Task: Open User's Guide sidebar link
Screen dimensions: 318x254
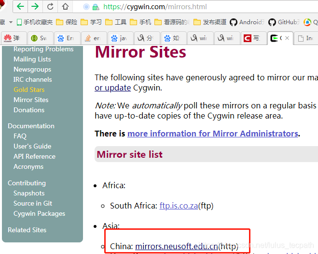Action: tap(32, 146)
